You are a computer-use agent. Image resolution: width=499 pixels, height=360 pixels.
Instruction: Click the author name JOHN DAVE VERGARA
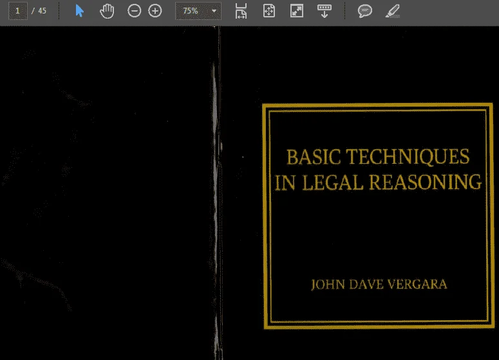[x=379, y=284]
